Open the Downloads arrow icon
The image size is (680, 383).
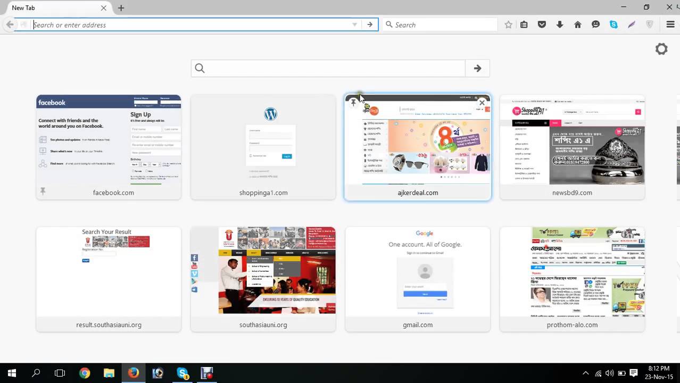(x=560, y=24)
